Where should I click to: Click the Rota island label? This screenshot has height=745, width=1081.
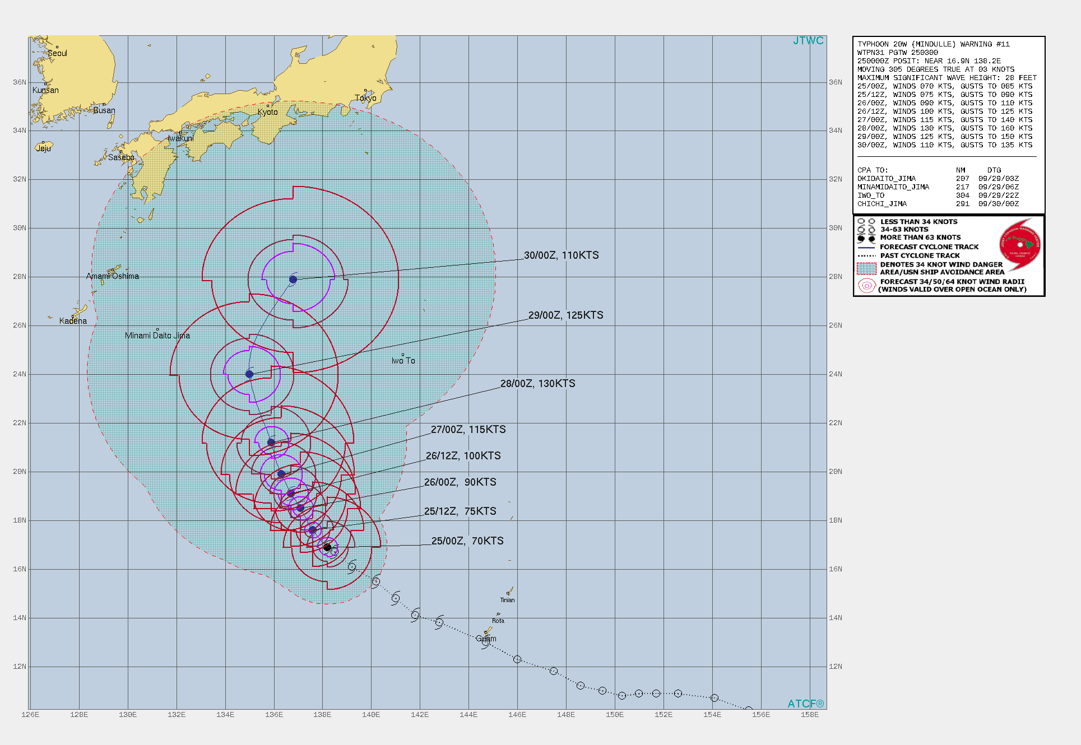(x=498, y=621)
